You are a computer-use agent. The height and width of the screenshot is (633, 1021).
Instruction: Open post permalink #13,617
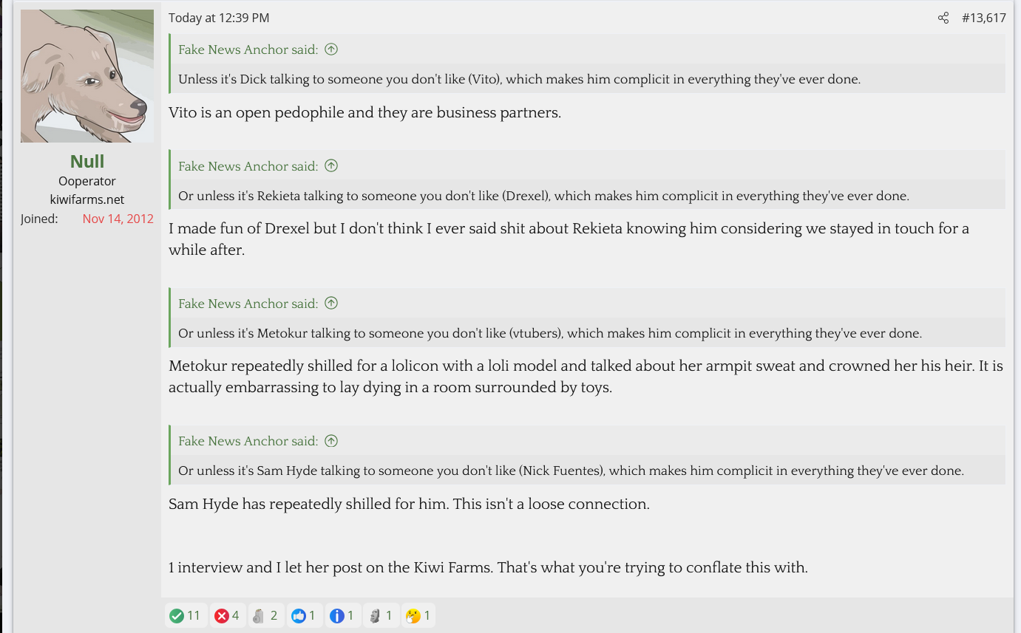[x=983, y=18]
